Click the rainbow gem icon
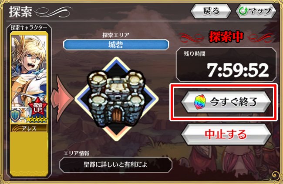The width and height of the screenshot is (283, 184). tap(200, 102)
